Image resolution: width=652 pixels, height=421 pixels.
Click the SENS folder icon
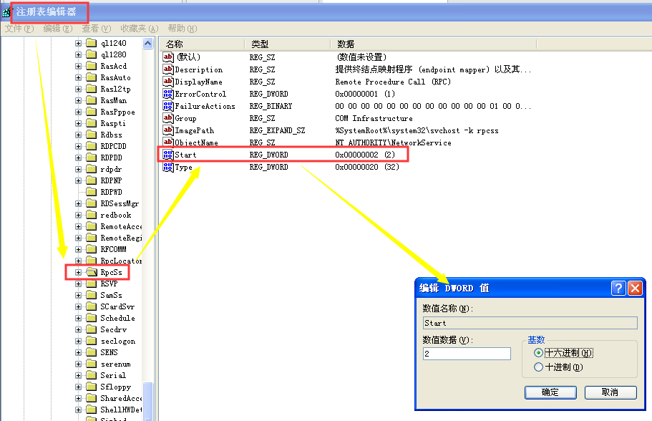point(92,352)
